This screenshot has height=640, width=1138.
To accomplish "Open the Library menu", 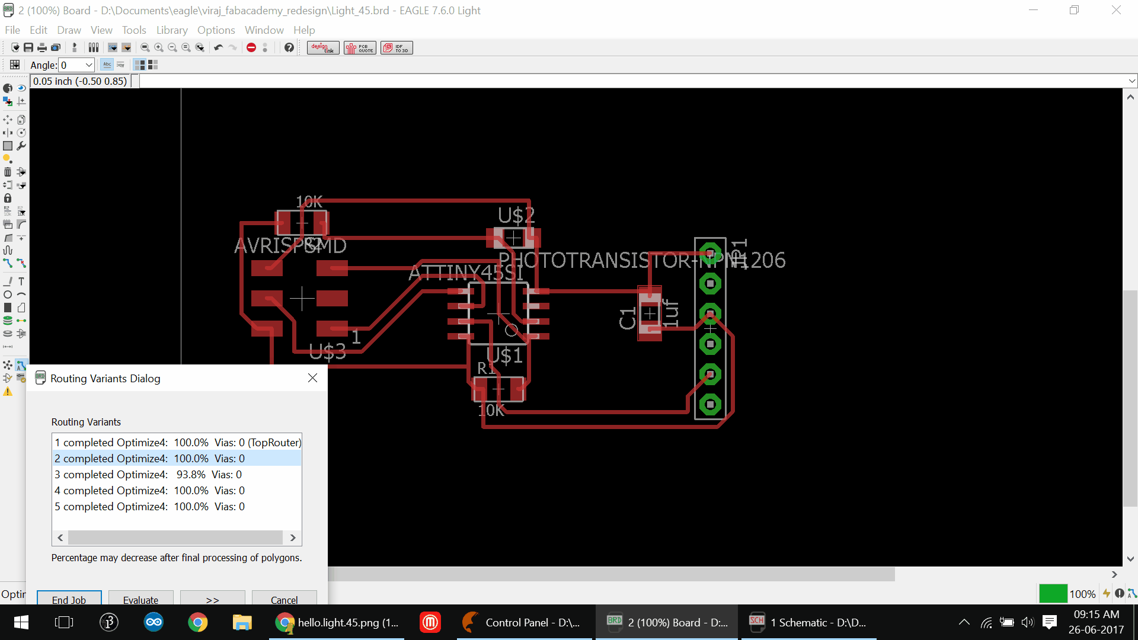I will coord(172,30).
